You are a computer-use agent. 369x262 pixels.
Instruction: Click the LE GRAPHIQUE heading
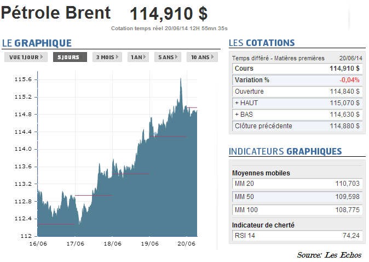(x=37, y=43)
